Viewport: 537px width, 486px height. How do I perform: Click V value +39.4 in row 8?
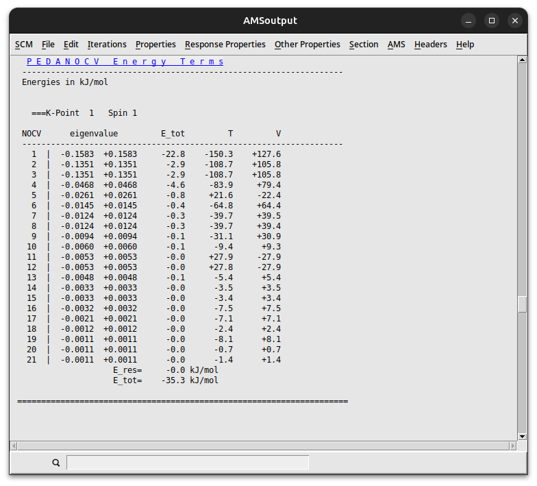[268, 226]
